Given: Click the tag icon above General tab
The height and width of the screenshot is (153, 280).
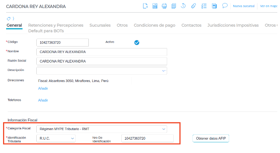Looking at the screenshot, I should 9,18.
